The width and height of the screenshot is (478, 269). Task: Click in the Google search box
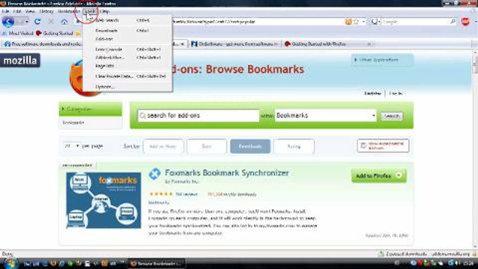(415, 22)
